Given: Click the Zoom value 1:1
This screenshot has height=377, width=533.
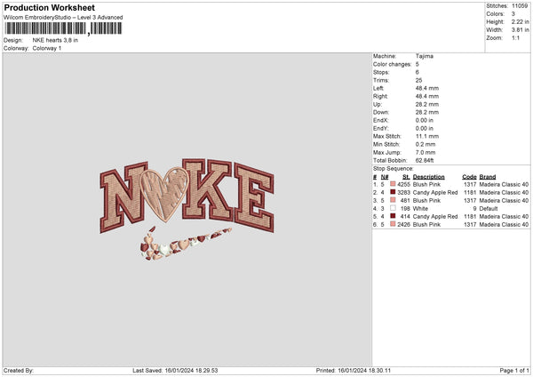Looking at the screenshot, I should point(515,37).
